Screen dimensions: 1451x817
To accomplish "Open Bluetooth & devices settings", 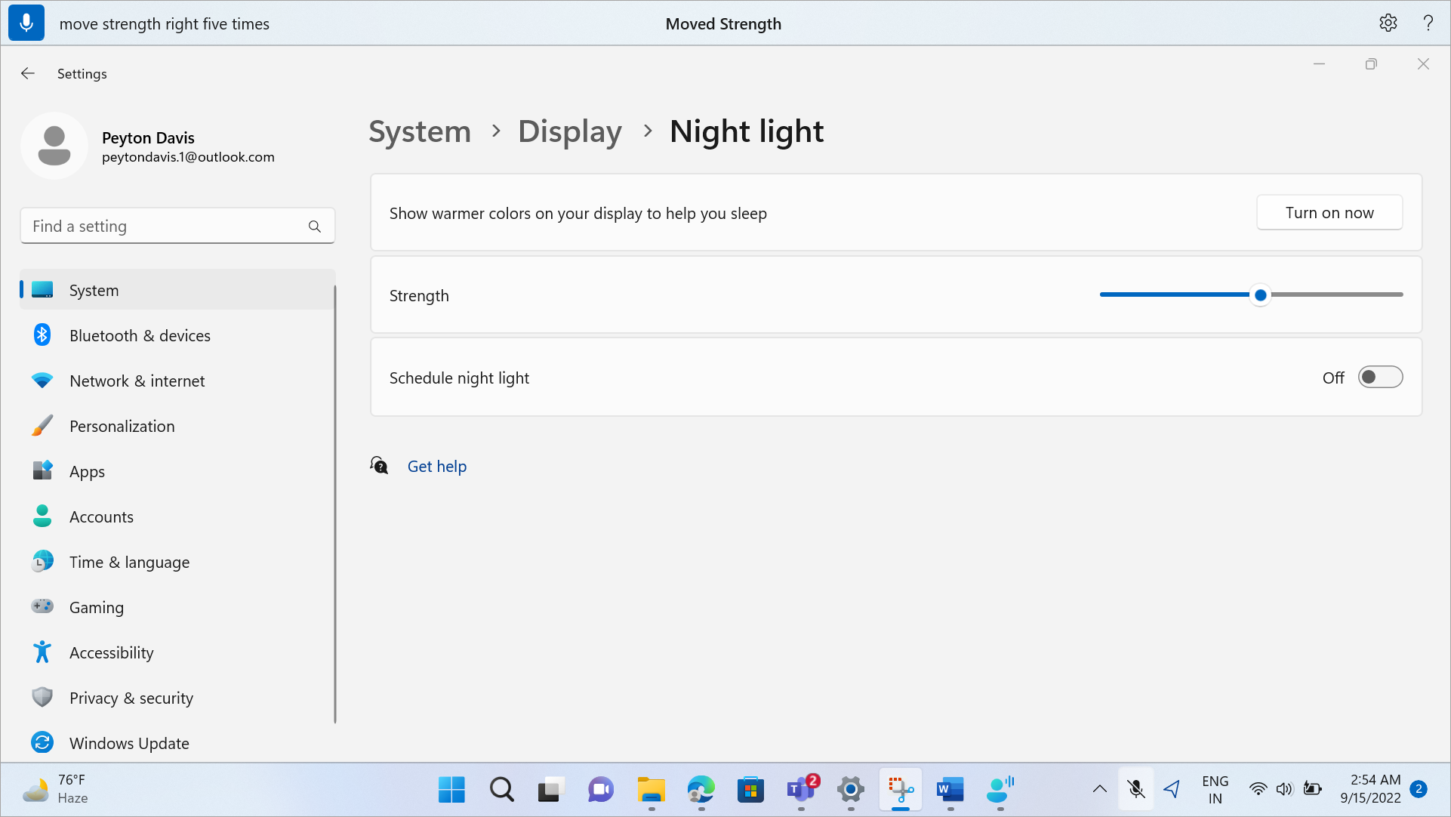I will click(138, 335).
